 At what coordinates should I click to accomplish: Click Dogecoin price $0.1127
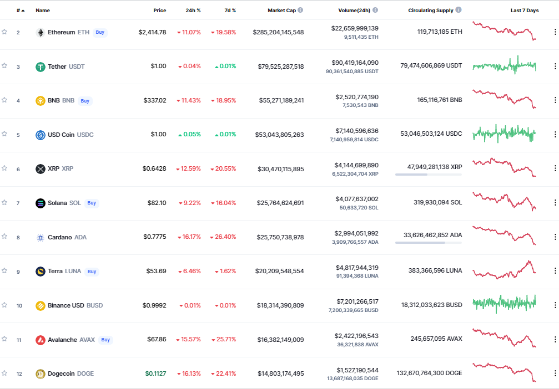[155, 373]
